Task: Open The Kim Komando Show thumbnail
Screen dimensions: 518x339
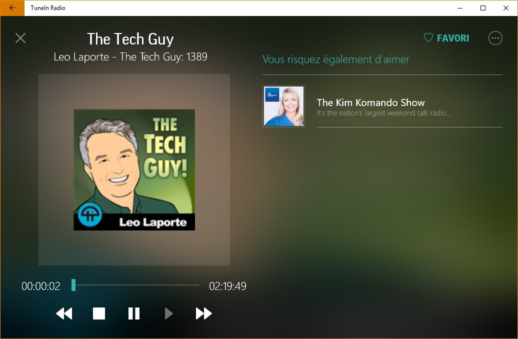Action: coord(284,106)
